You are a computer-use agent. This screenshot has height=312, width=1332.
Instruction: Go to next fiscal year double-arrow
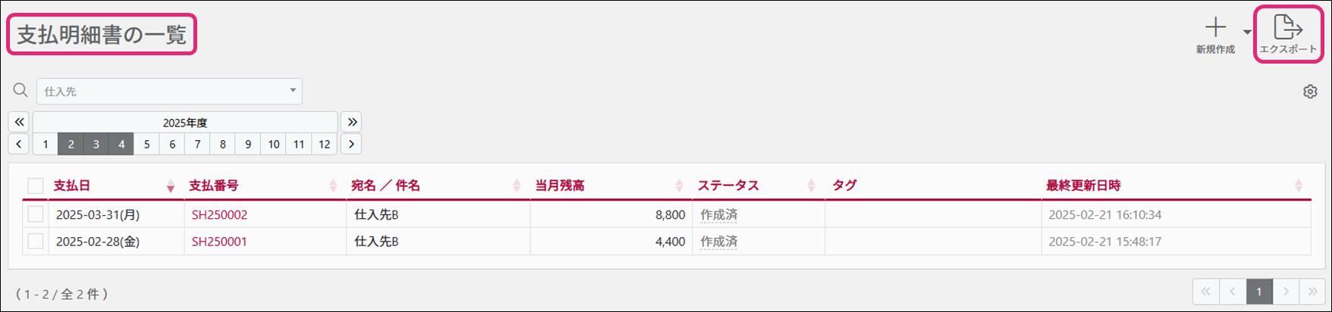[350, 122]
